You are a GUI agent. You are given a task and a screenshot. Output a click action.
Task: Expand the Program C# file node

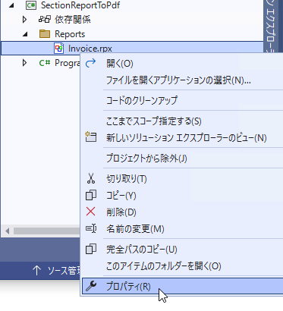pyautogui.click(x=24, y=63)
